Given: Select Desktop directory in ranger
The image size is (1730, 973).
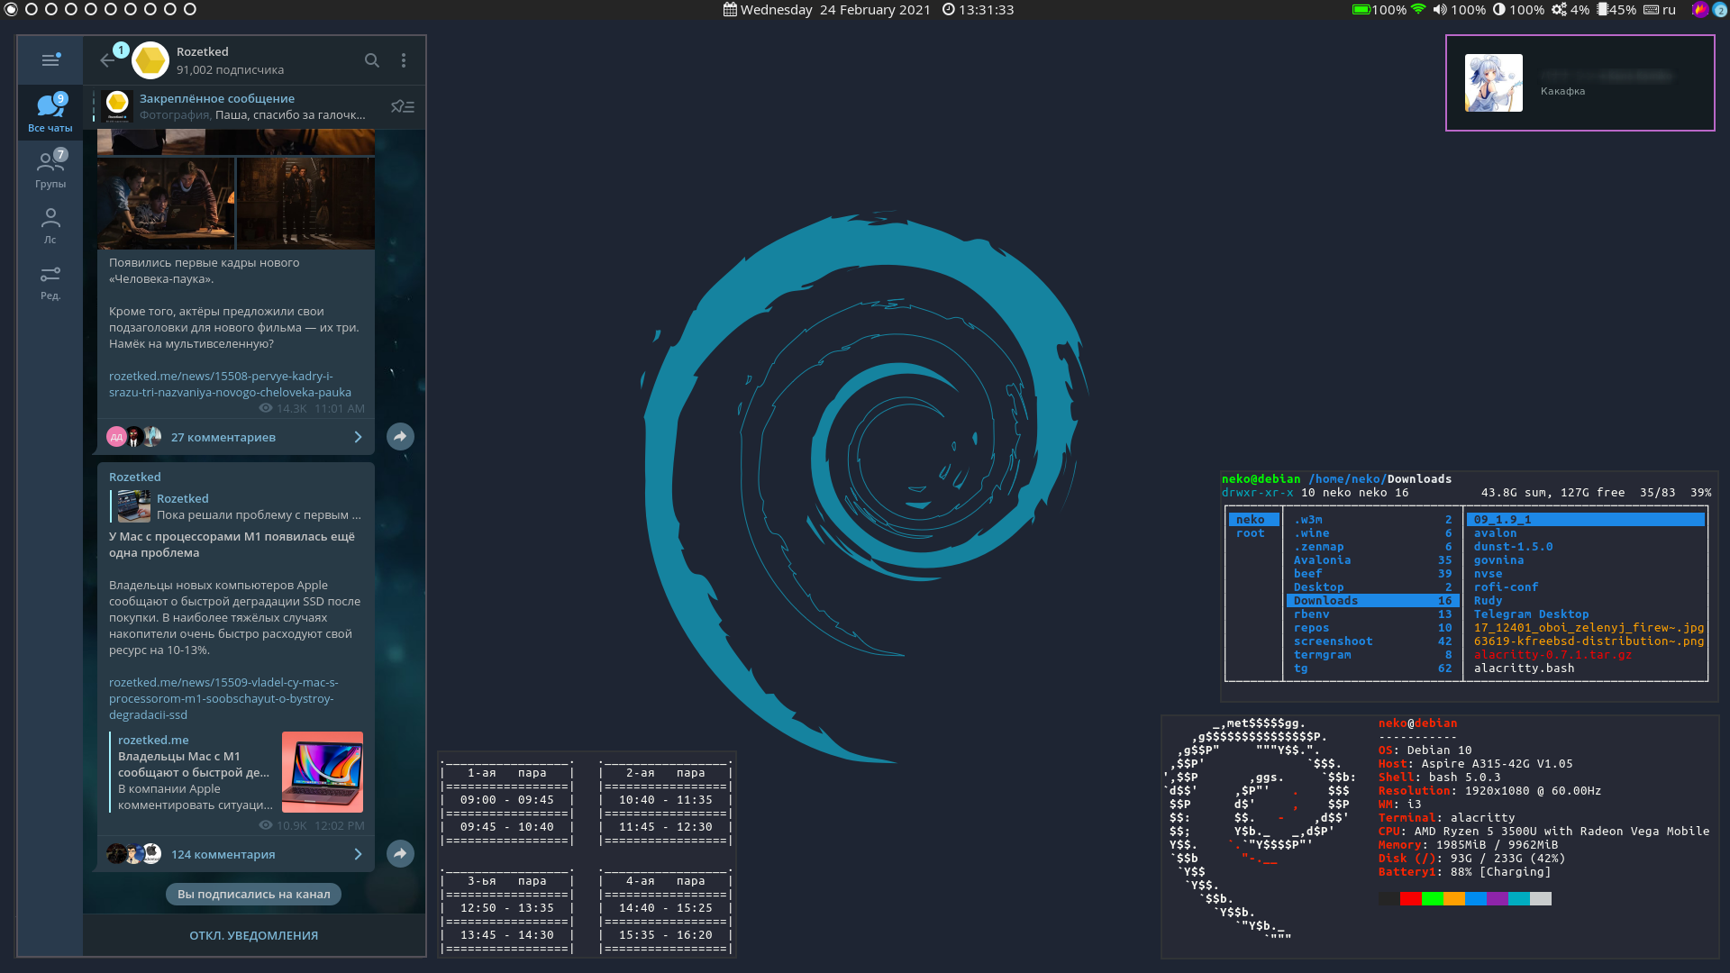Looking at the screenshot, I should click(1372, 587).
